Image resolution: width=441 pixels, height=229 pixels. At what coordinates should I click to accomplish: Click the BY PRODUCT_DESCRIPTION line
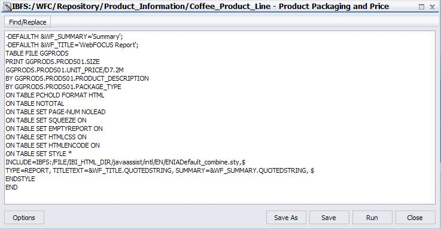click(x=77, y=78)
